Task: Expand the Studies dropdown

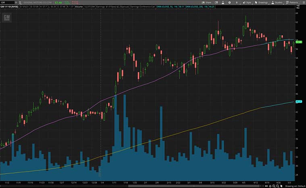Action: tap(277, 2)
